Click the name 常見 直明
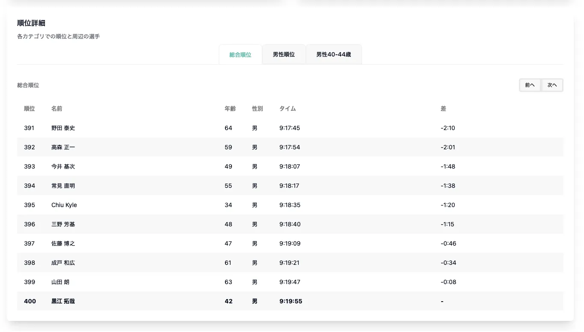This screenshot has width=584, height=332. [x=63, y=186]
